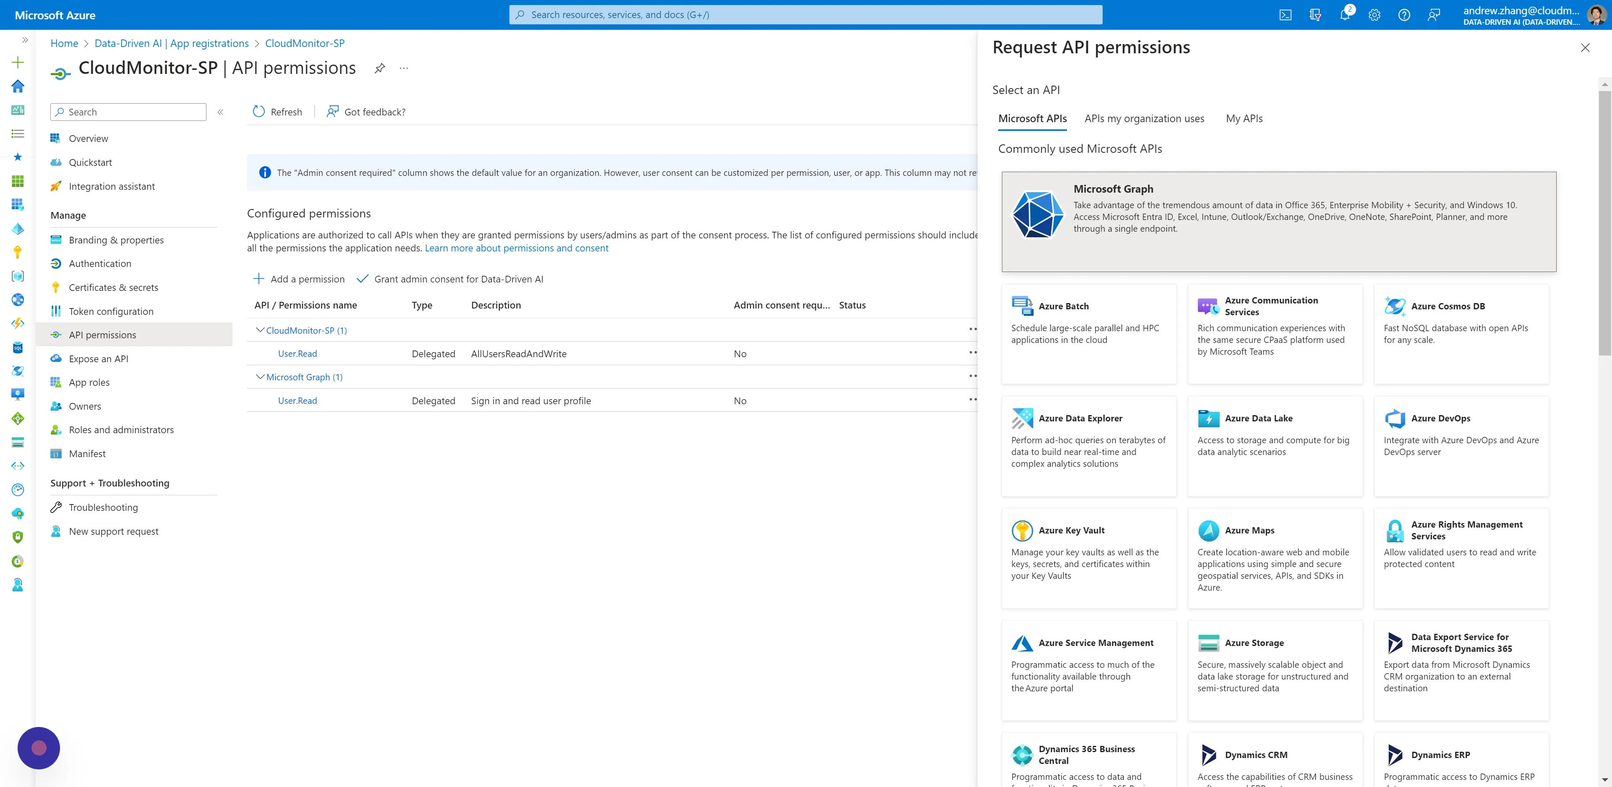Open Cloud Shell from the top bar
Viewport: 1612px width, 787px height.
tap(1285, 15)
